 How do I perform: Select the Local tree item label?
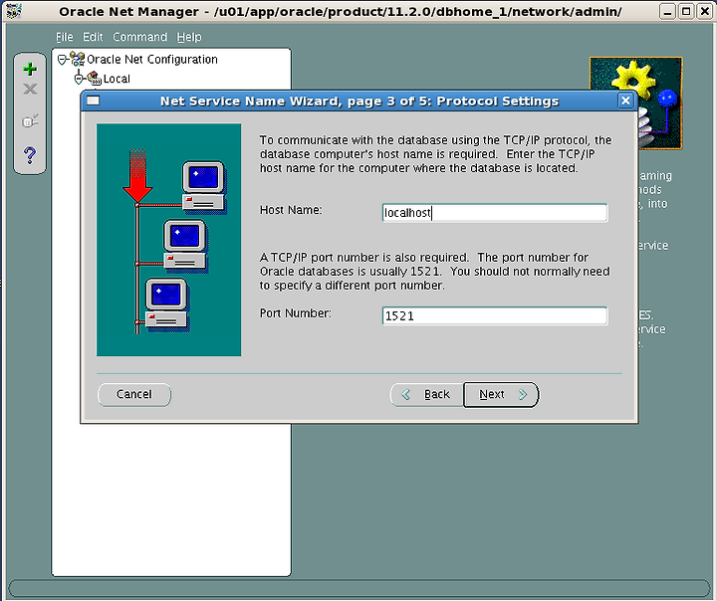[x=117, y=79]
